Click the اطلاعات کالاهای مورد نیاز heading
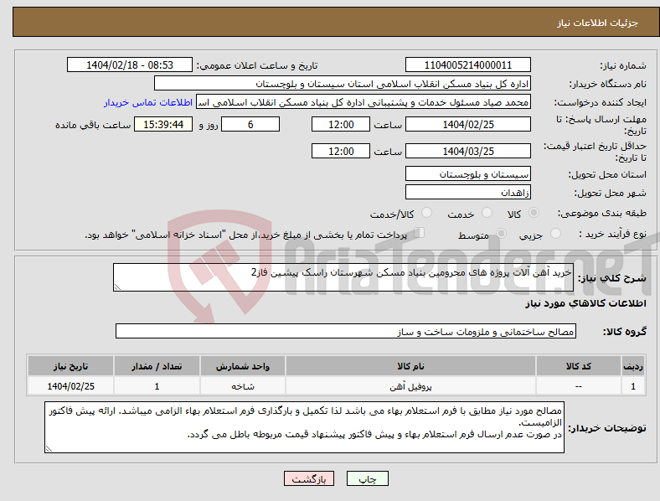This screenshot has height=501, width=660. pyautogui.click(x=585, y=303)
